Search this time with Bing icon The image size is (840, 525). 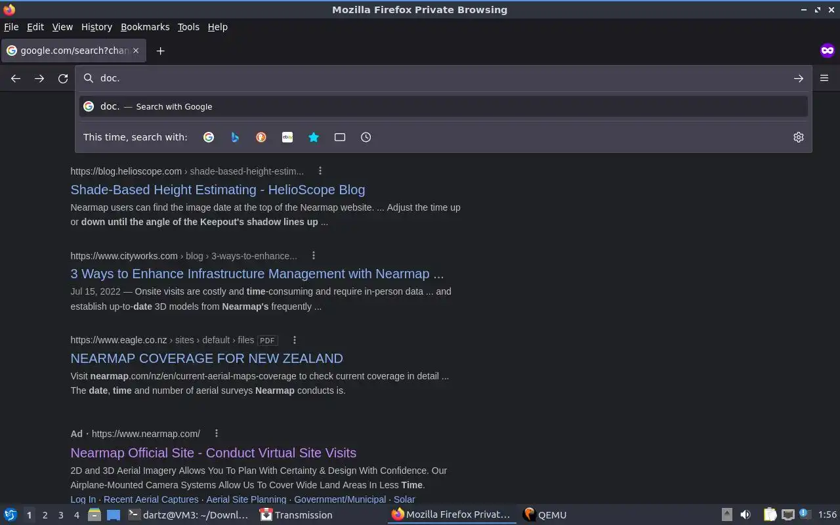pyautogui.click(x=235, y=137)
